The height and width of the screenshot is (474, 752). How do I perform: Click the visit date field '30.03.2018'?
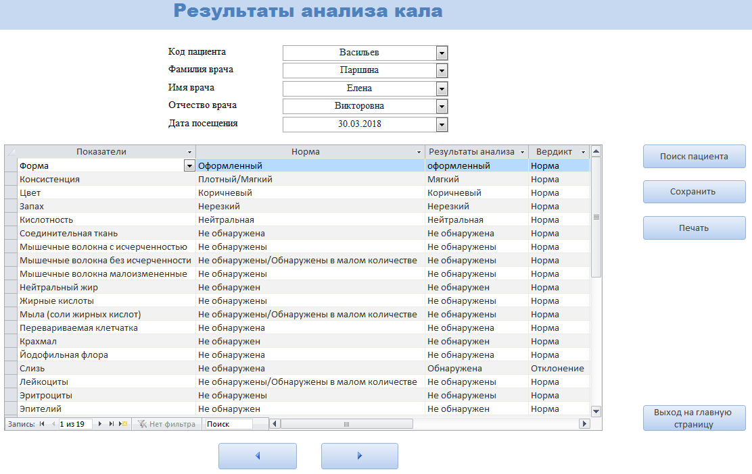(x=359, y=124)
